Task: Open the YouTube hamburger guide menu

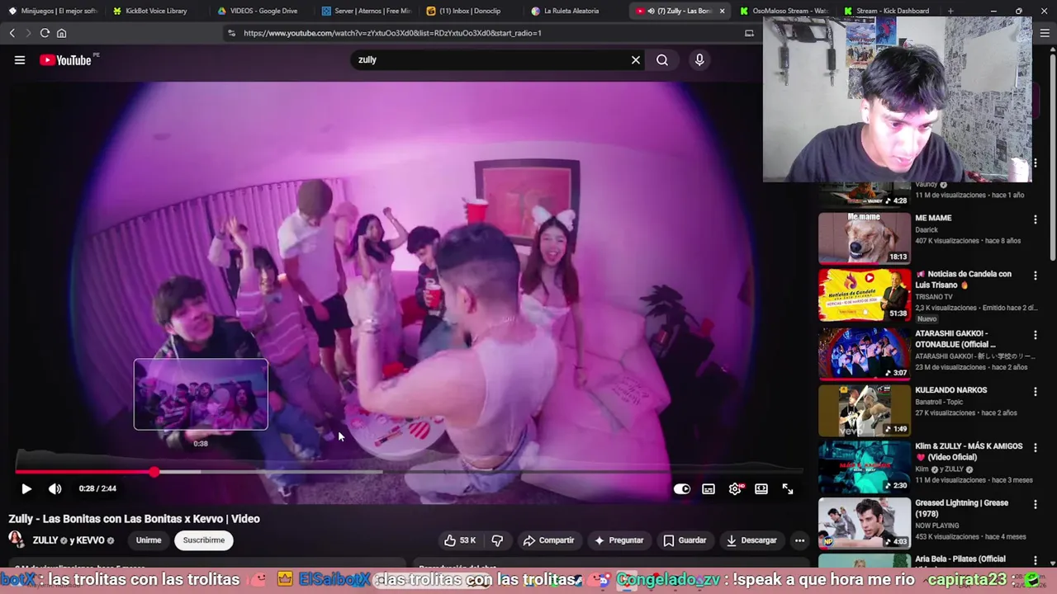Action: (20, 60)
